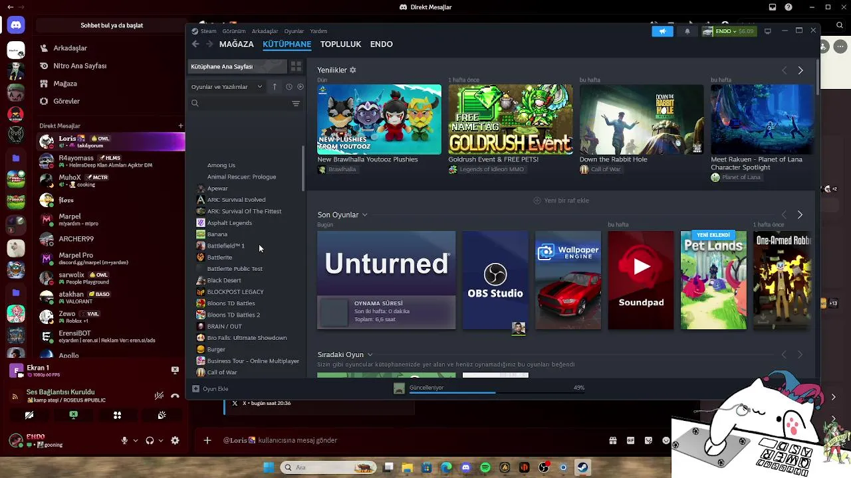Screen dimensions: 851x478
Task: Open Oyunlar menu
Action: [294, 31]
